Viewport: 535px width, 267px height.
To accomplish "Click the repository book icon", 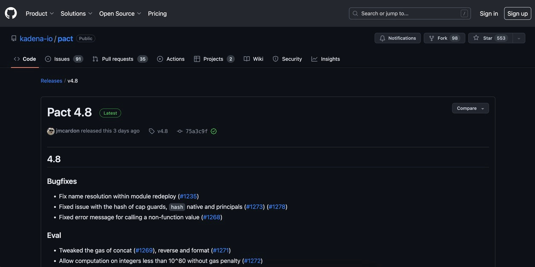I will coord(14,38).
